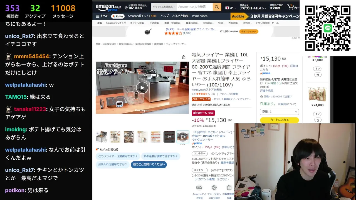Select the second product thumbnail image
Viewport: 356px width, 200px height.
point(115,137)
